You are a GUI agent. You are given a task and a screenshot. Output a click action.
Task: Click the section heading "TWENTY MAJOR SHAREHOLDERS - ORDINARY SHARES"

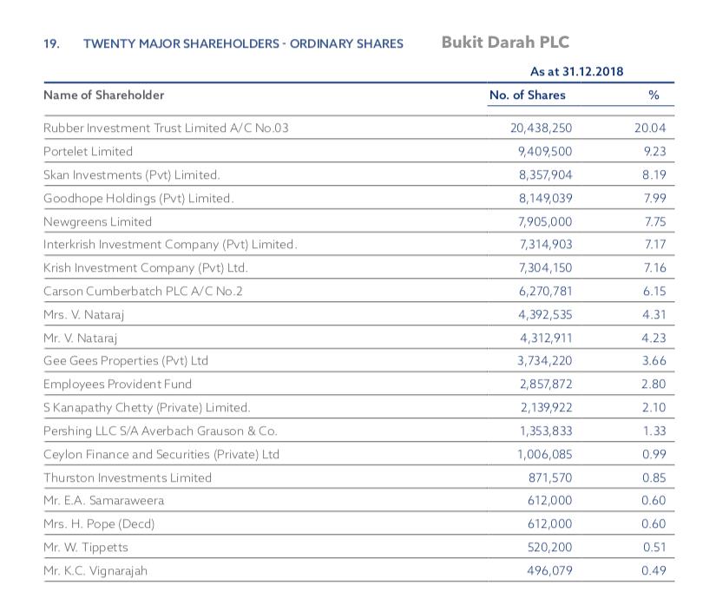tap(243, 43)
